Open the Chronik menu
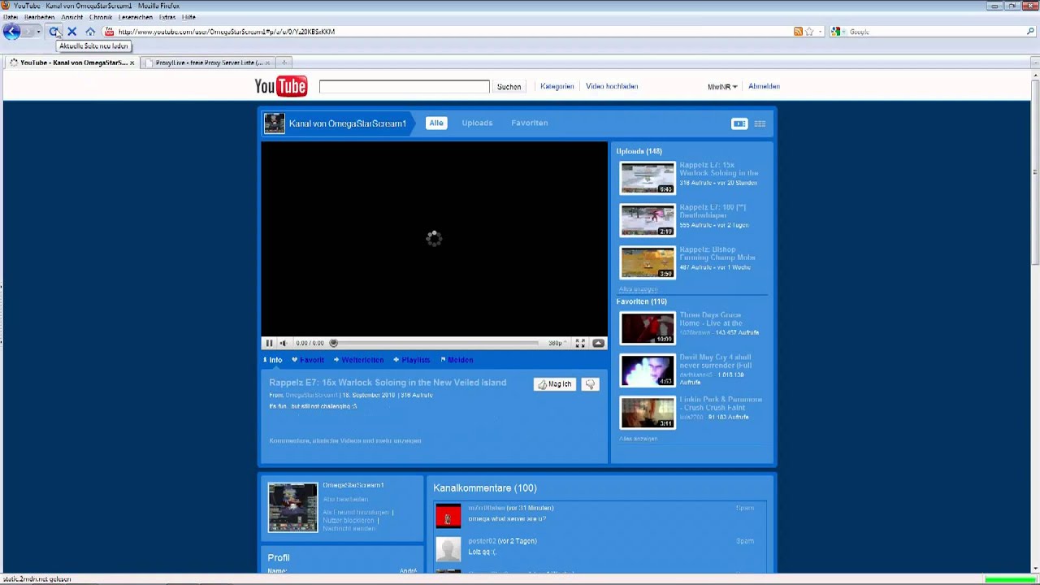This screenshot has height=585, width=1040. point(101,17)
